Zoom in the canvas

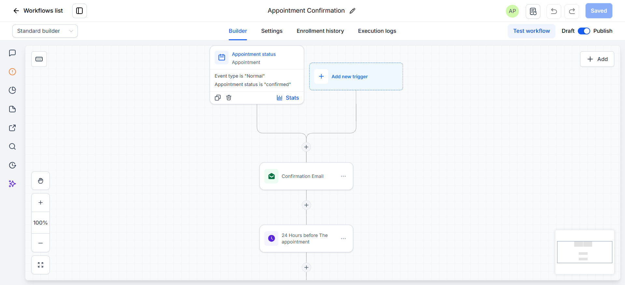[40, 203]
